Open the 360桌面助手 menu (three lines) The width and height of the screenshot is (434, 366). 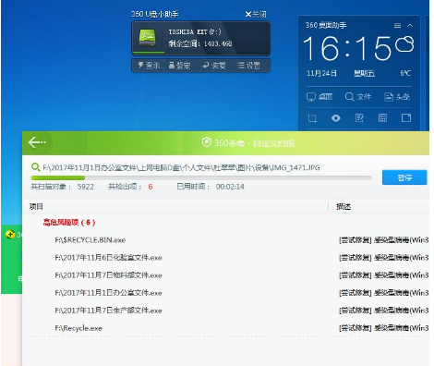click(397, 26)
